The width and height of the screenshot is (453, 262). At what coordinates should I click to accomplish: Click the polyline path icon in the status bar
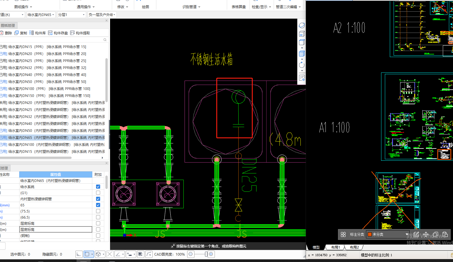pos(149,254)
